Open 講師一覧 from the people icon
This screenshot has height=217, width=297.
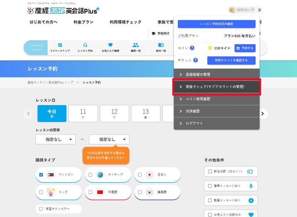click(x=136, y=48)
